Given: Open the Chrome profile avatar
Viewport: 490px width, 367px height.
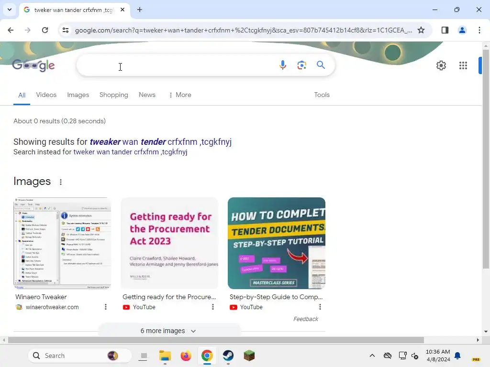Looking at the screenshot, I should 462,30.
